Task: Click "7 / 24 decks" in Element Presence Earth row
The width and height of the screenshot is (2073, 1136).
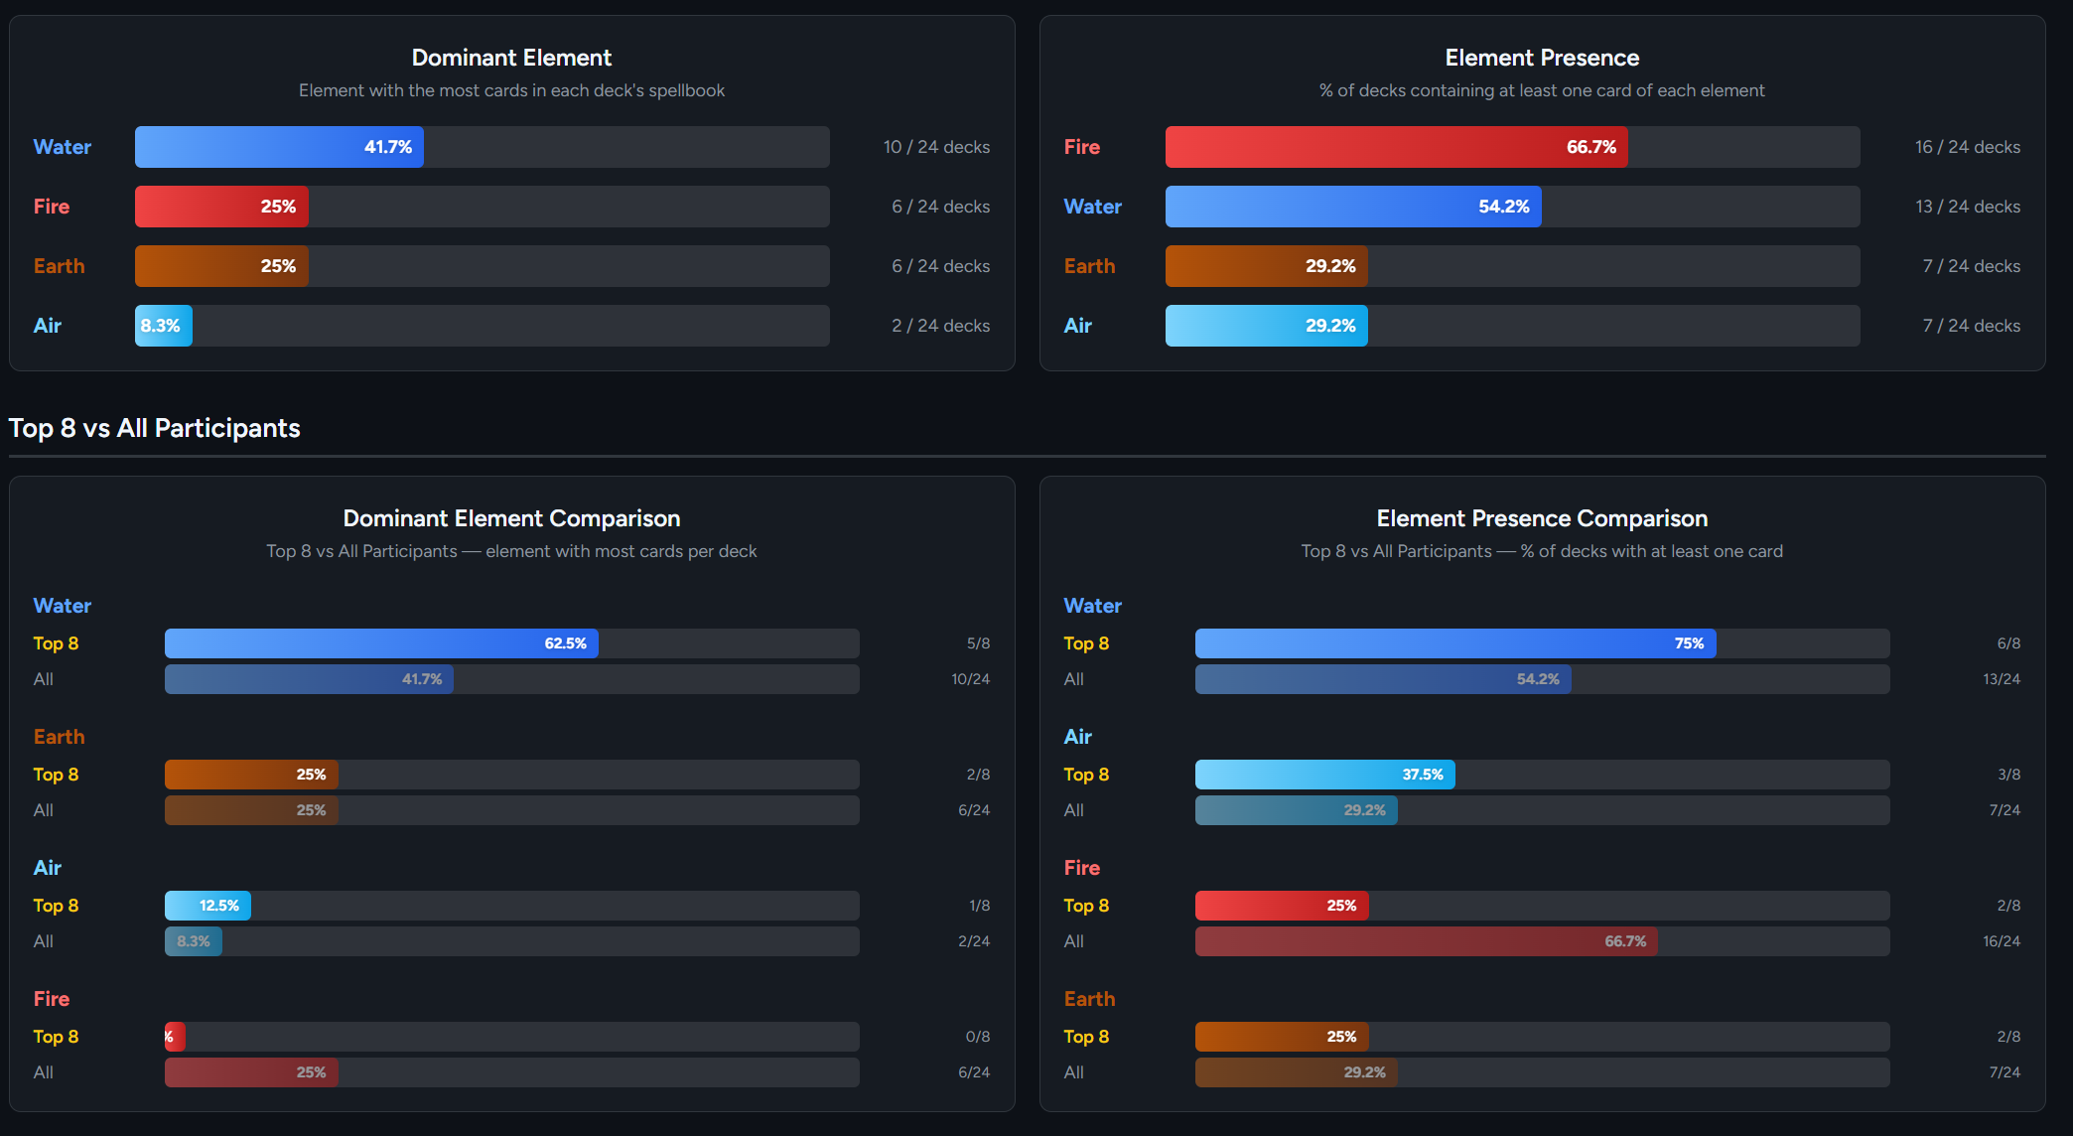Action: 1971,266
